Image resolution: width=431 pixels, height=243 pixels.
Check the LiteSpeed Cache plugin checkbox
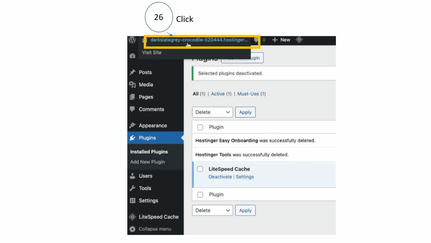click(x=200, y=169)
